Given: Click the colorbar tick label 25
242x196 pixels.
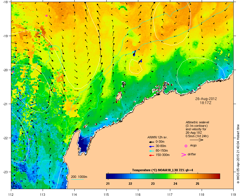Looking at the screenshot, I should (x=197, y=184).
